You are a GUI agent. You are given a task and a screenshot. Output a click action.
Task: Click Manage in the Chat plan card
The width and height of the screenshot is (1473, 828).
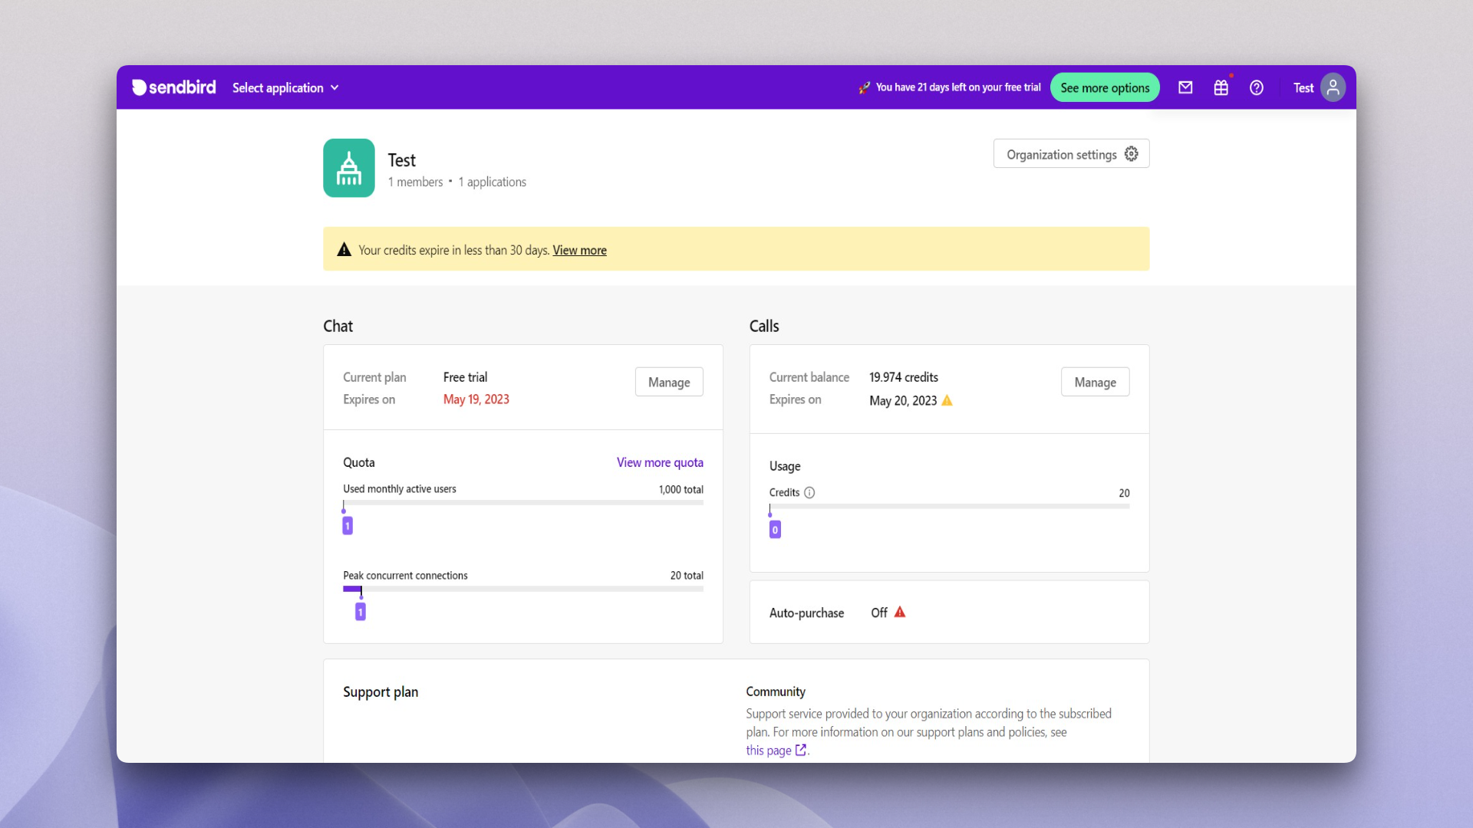coord(668,382)
